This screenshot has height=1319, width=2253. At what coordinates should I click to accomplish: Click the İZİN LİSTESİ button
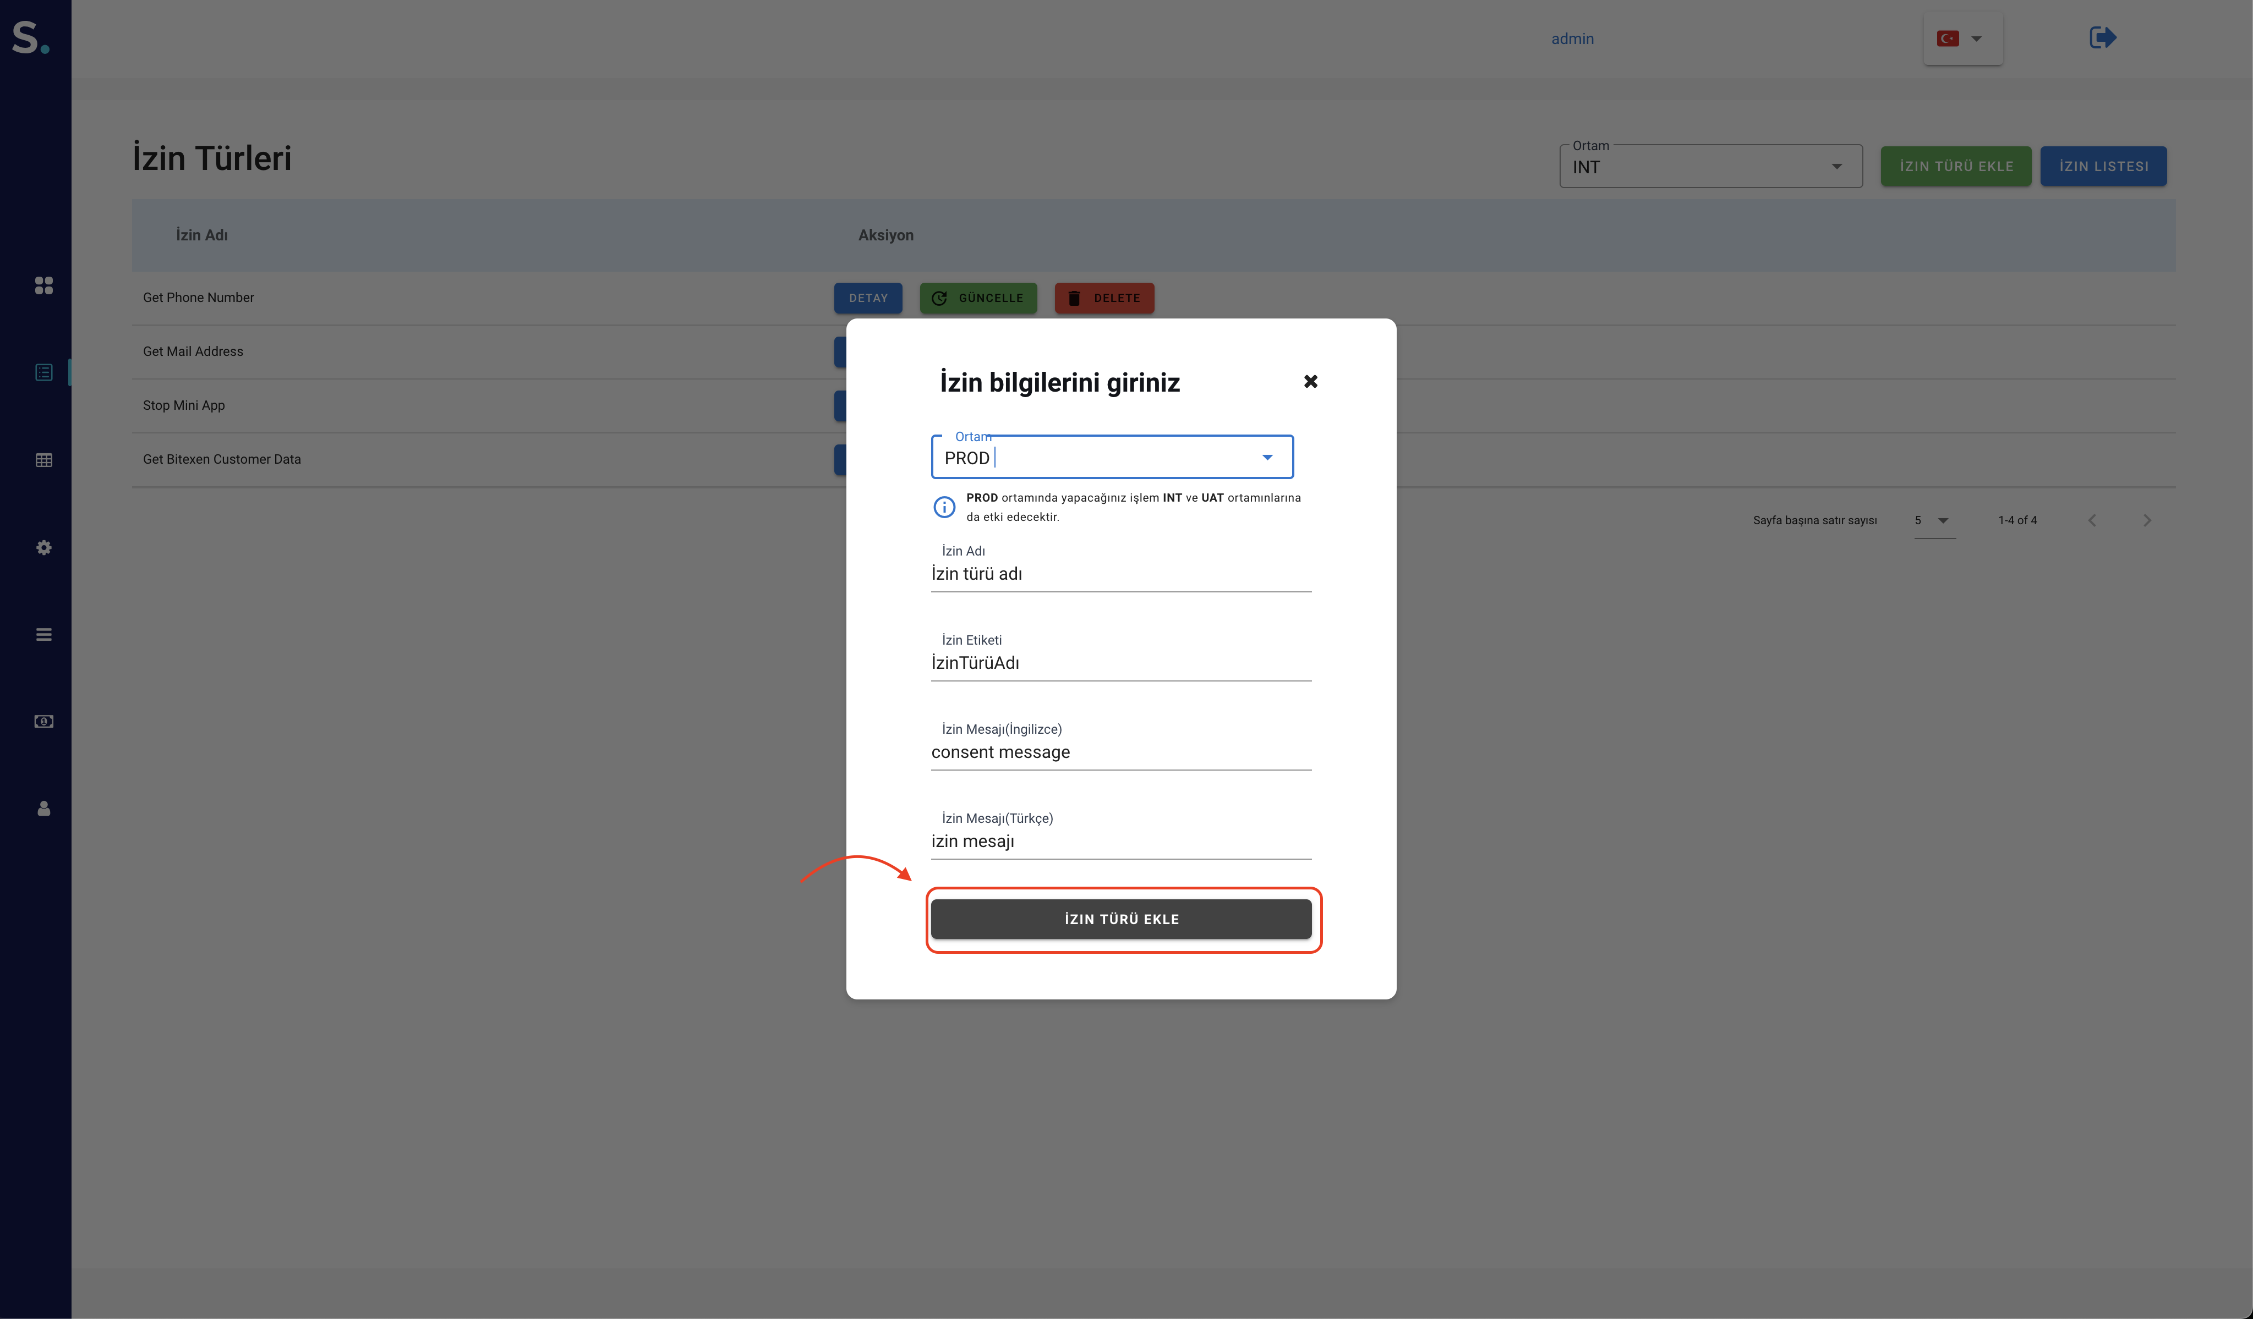pos(2103,166)
